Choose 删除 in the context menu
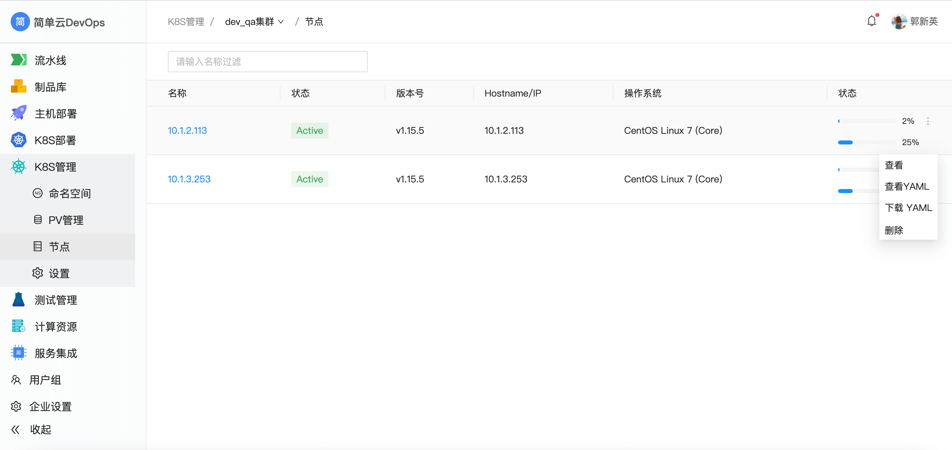The width and height of the screenshot is (952, 450). [894, 230]
